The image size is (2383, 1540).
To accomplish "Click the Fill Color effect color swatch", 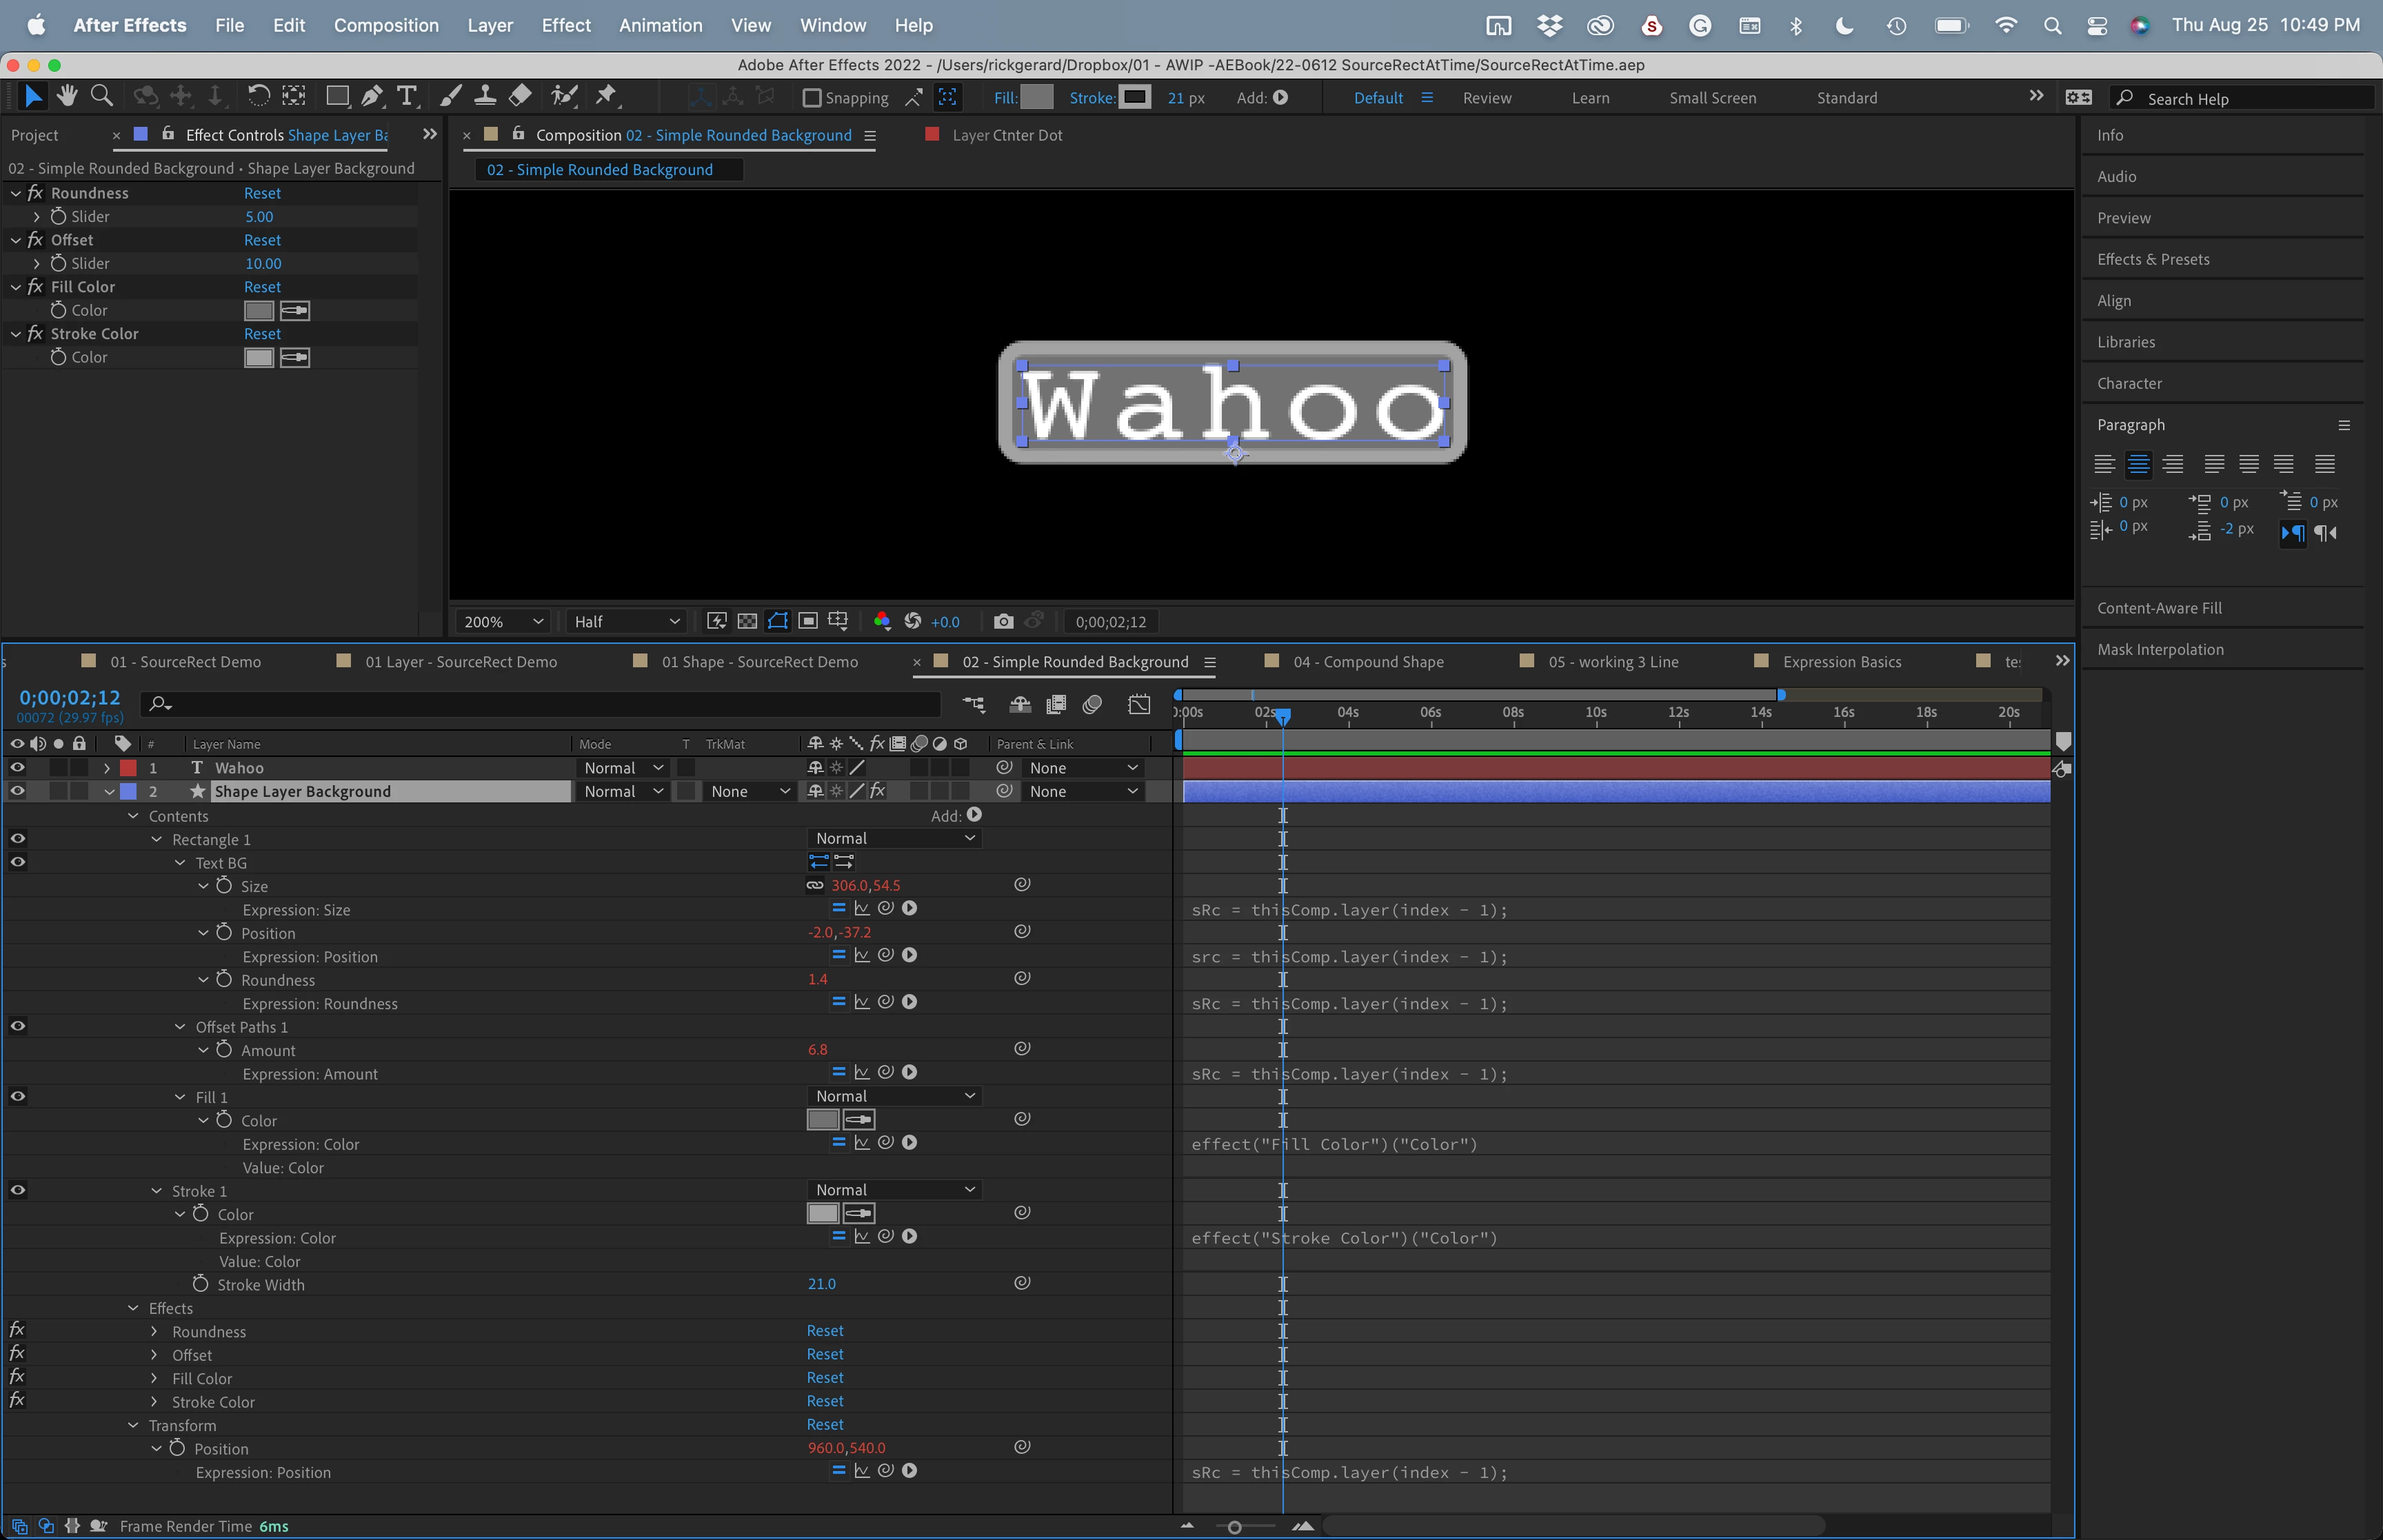I will coord(259,311).
